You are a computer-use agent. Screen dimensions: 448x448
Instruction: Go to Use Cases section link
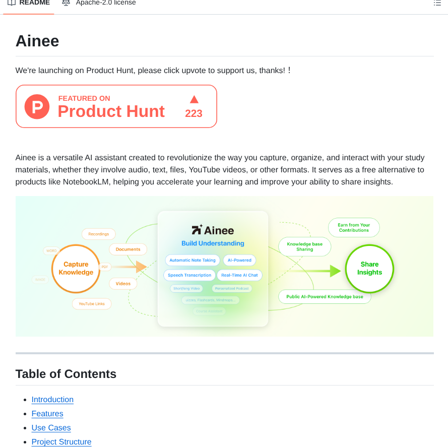[x=51, y=428]
